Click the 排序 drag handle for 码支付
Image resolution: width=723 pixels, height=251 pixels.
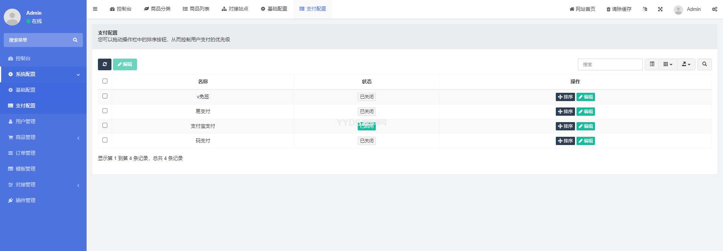(x=565, y=141)
